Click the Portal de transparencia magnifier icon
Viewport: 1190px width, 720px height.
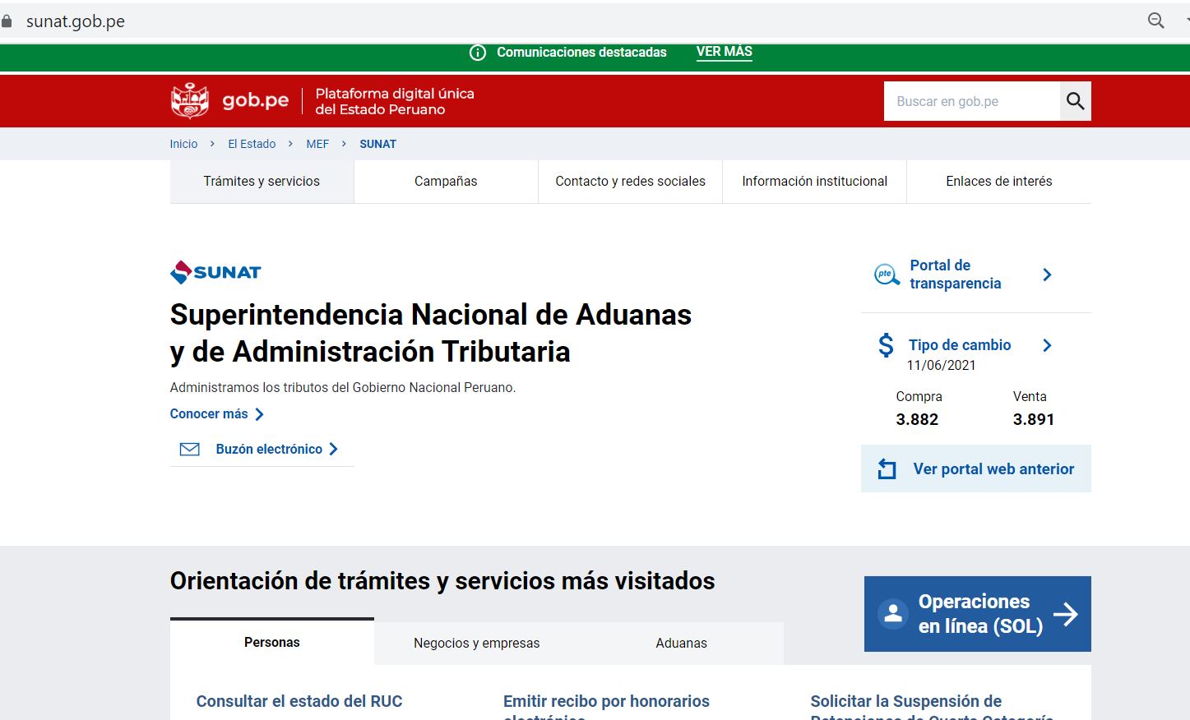click(887, 275)
